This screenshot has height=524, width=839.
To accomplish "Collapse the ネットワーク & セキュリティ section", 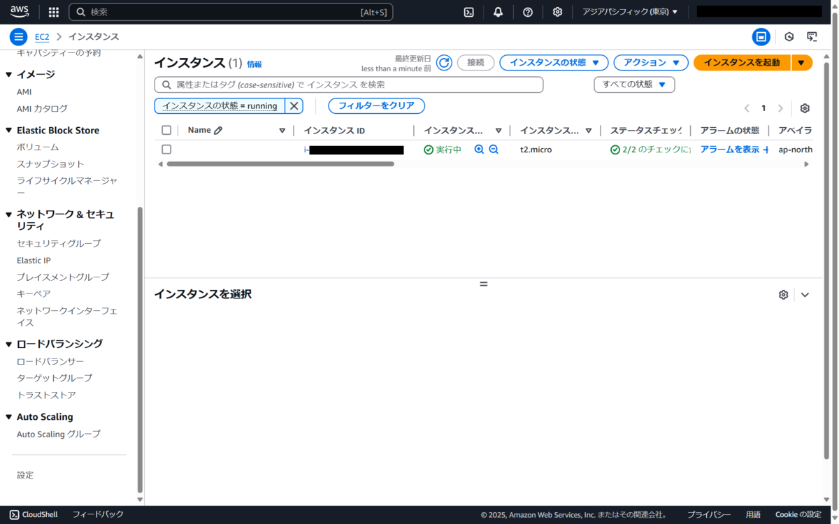I will 9,214.
